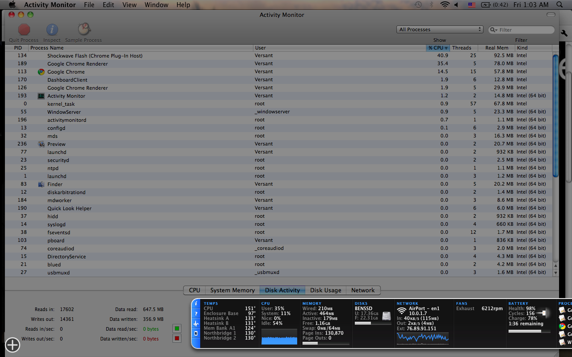
Task: Sort by the Kind column header
Action: tap(534, 48)
